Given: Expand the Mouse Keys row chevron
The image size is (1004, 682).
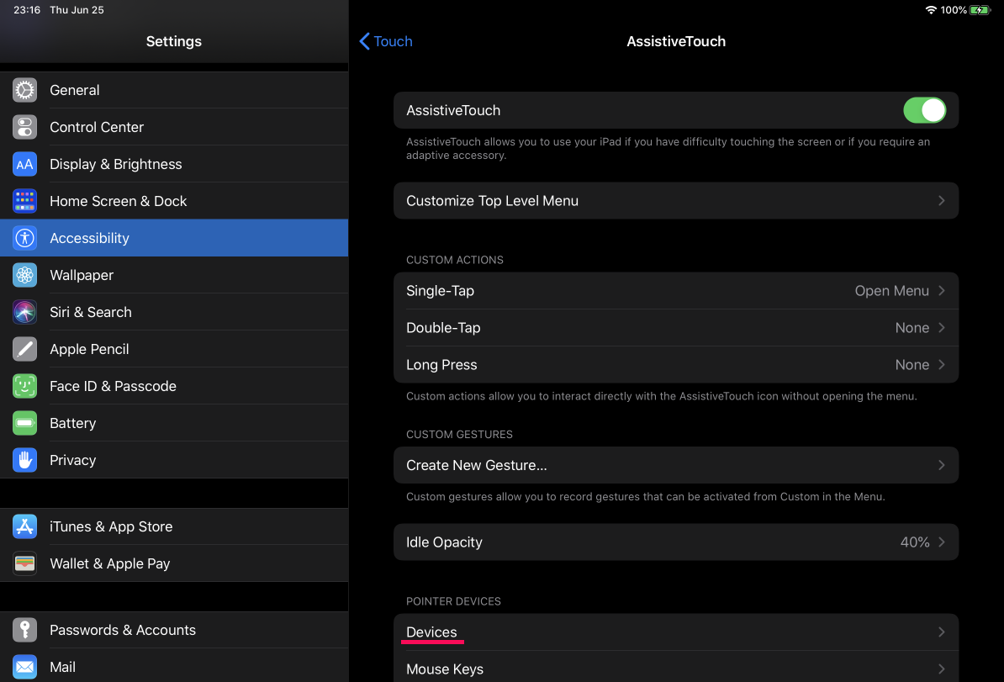Looking at the screenshot, I should pyautogui.click(x=941, y=669).
